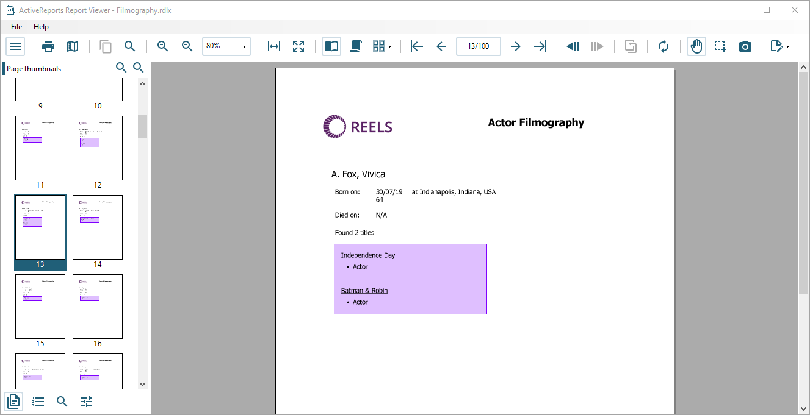
Task: Select page 15 thumbnail
Action: click(x=40, y=307)
